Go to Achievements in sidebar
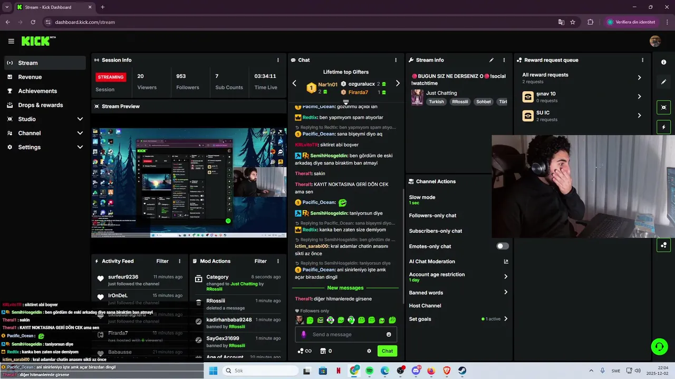 (x=45, y=91)
